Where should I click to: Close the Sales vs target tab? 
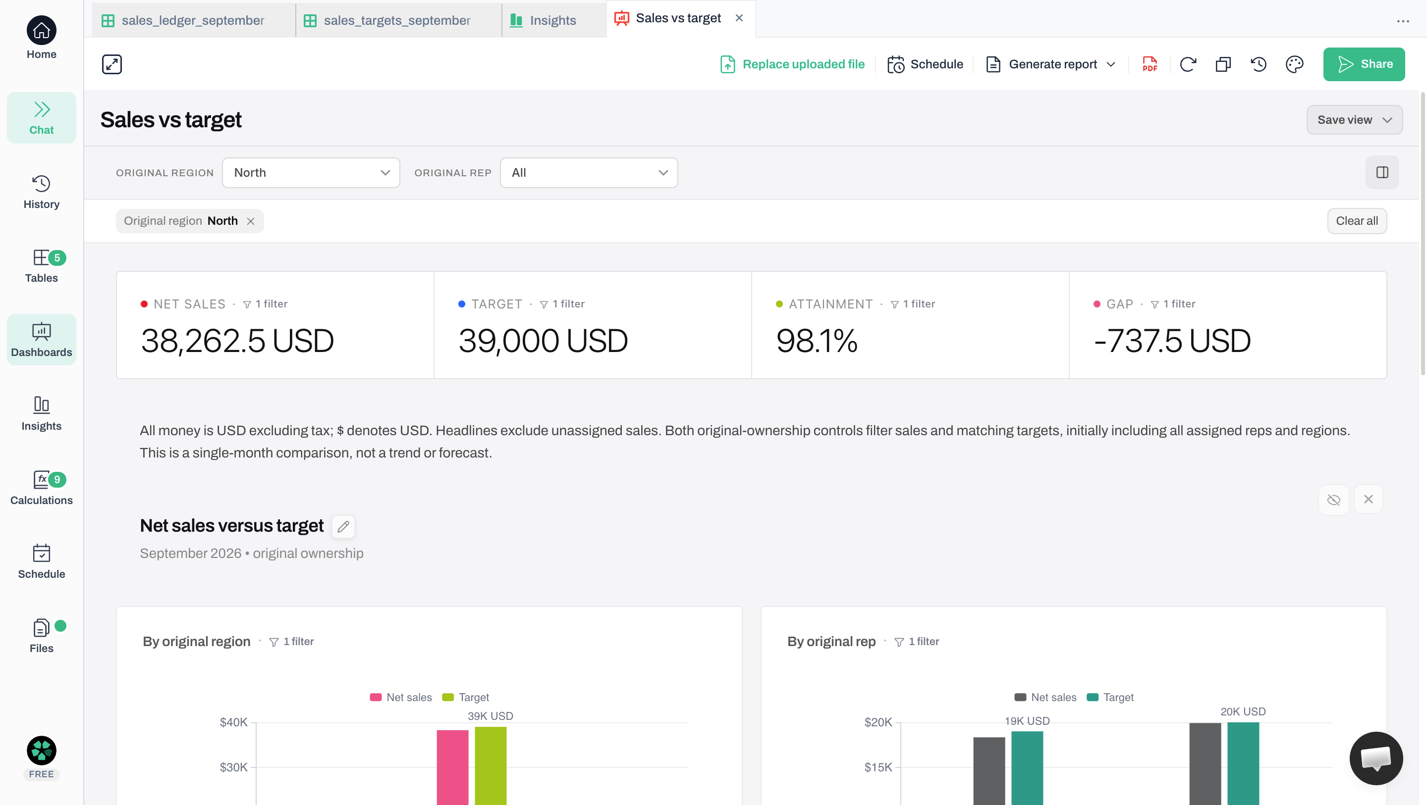click(739, 18)
